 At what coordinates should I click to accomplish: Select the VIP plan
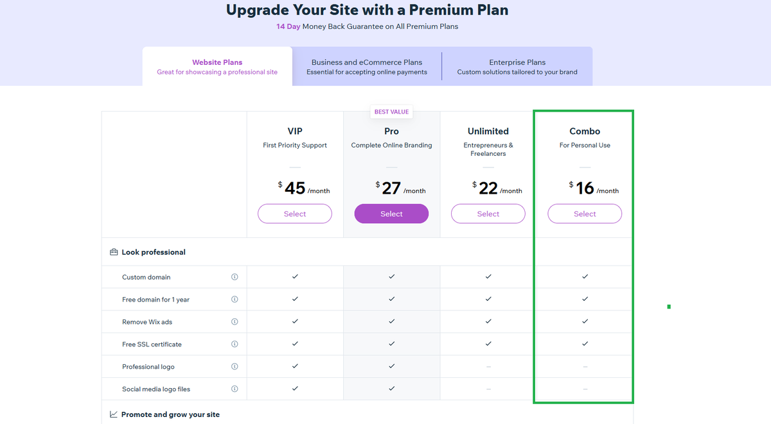coord(295,214)
